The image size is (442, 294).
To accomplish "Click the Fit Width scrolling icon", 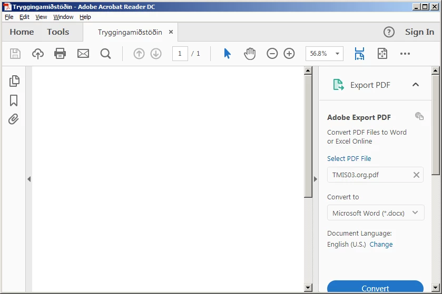I will [x=359, y=54].
